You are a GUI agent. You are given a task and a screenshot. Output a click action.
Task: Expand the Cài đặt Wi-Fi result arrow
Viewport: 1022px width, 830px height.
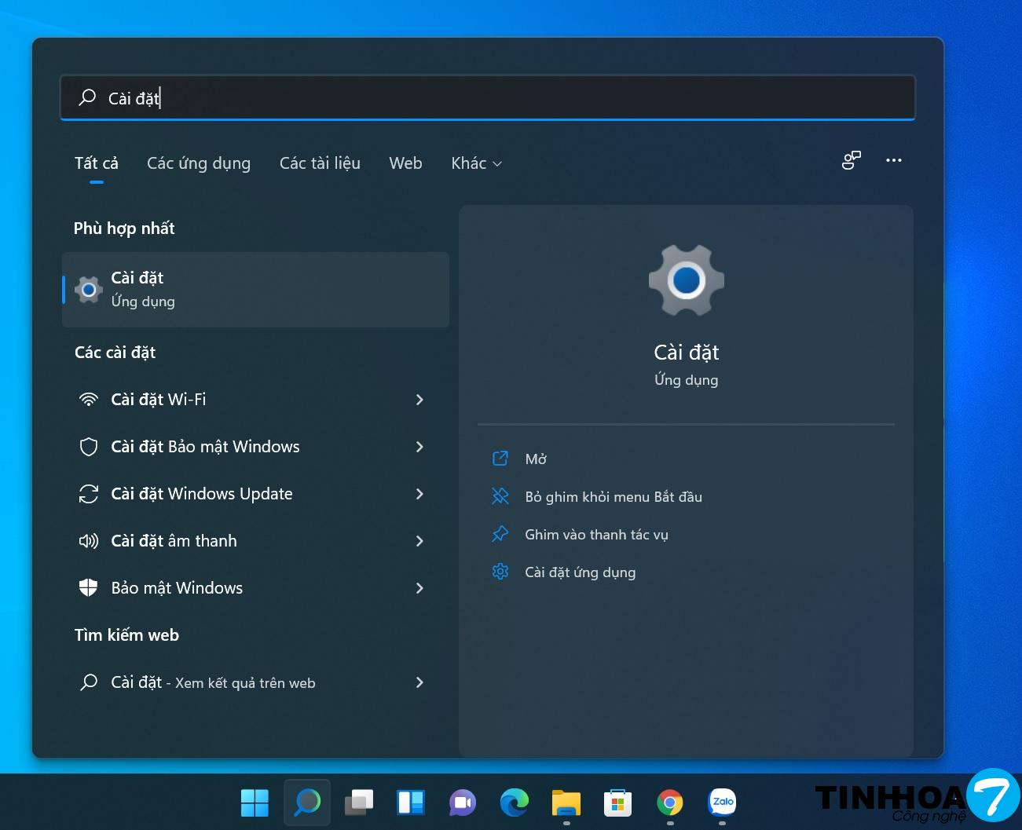tap(419, 400)
